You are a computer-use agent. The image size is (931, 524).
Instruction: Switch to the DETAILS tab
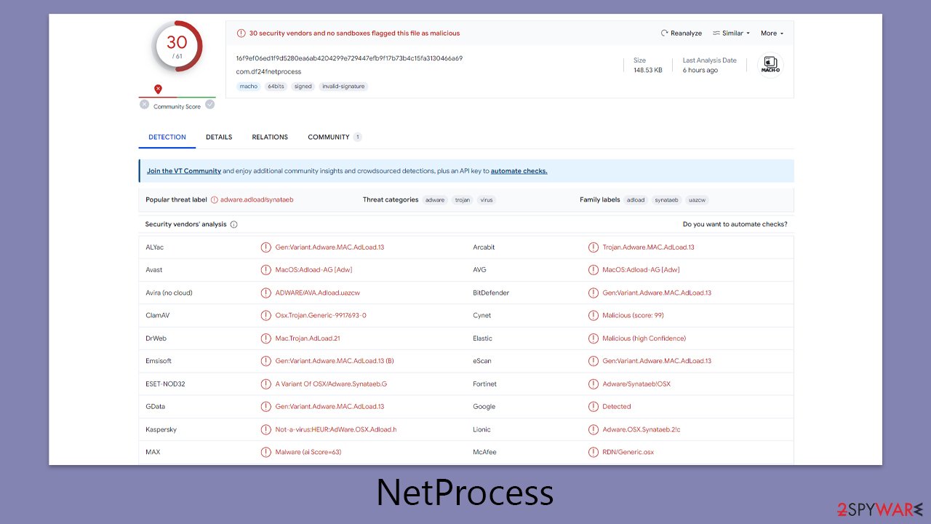coord(219,137)
